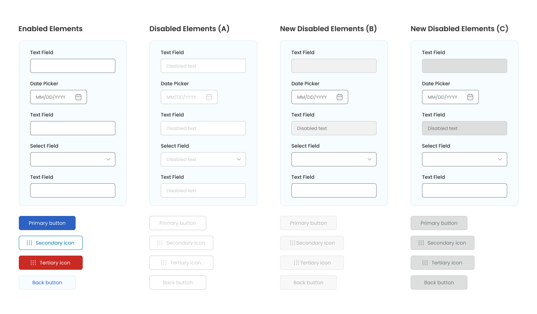This screenshot has height=314, width=537.
Task: Expand Select Field chevron in Disabled Elements (A)
Action: (239, 159)
